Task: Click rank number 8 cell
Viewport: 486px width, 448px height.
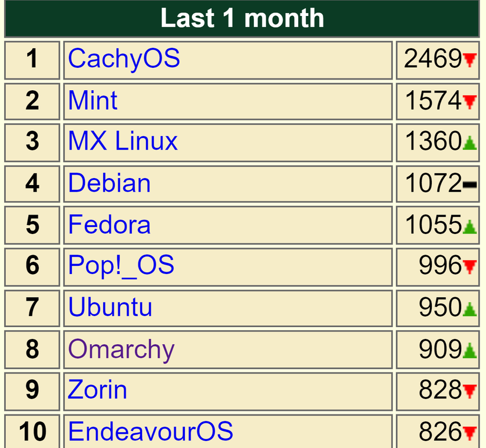Action: pos(32,350)
